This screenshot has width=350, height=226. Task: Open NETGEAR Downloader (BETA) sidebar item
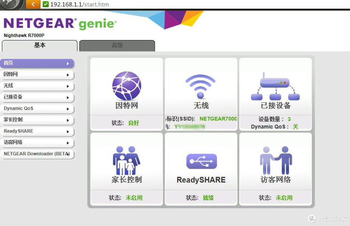coord(37,154)
